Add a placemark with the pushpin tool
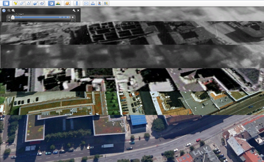The height and width of the screenshot is (162, 264). (16, 3)
